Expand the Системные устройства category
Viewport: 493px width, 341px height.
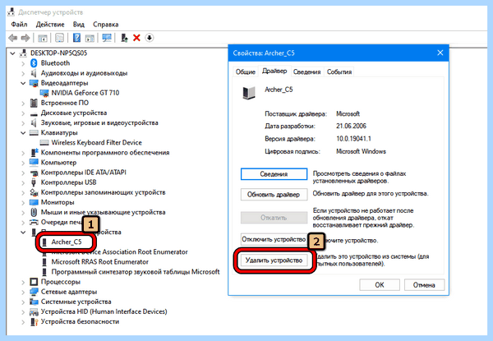[x=23, y=302]
